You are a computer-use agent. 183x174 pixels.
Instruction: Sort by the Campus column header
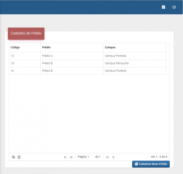click(110, 48)
